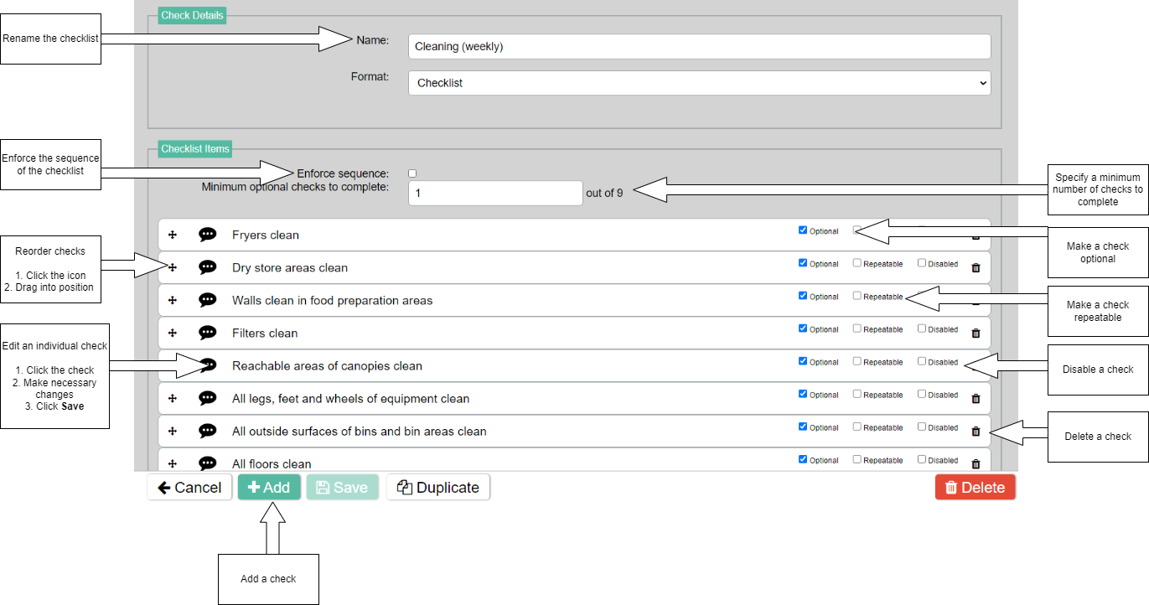1149x605 pixels.
Task: Enable the Enforce sequence checkbox
Action: 412,173
